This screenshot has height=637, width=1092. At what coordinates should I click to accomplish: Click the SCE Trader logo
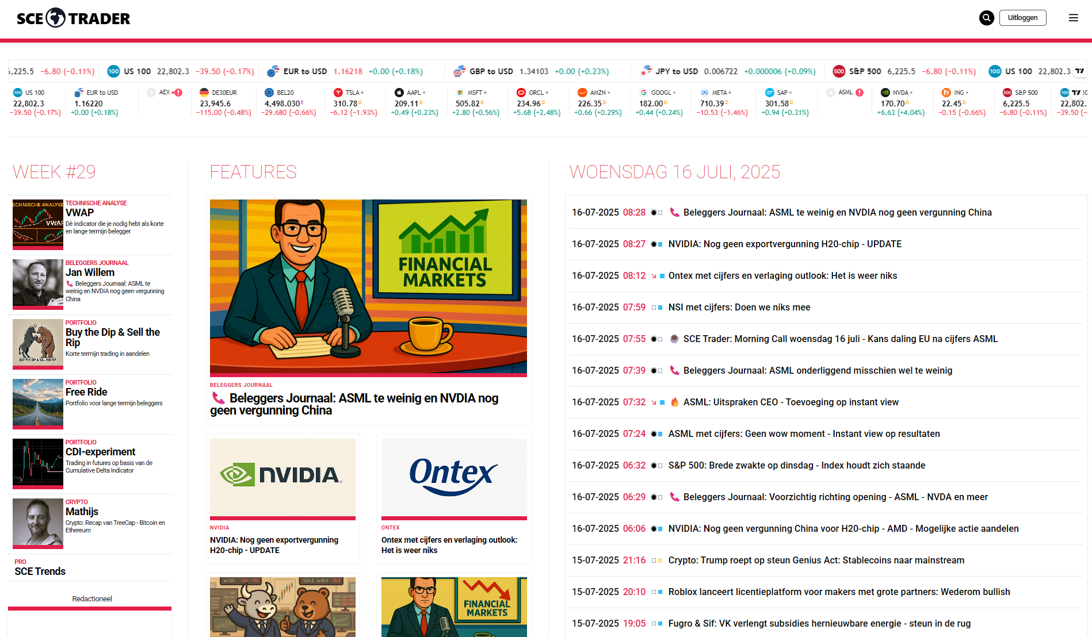tap(74, 18)
